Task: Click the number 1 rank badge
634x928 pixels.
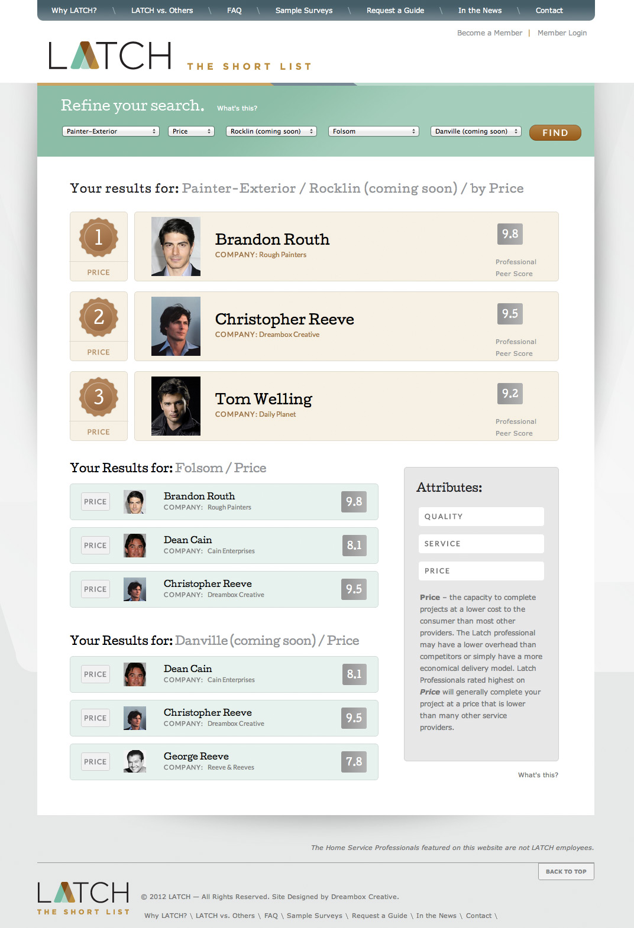Action: pos(99,237)
